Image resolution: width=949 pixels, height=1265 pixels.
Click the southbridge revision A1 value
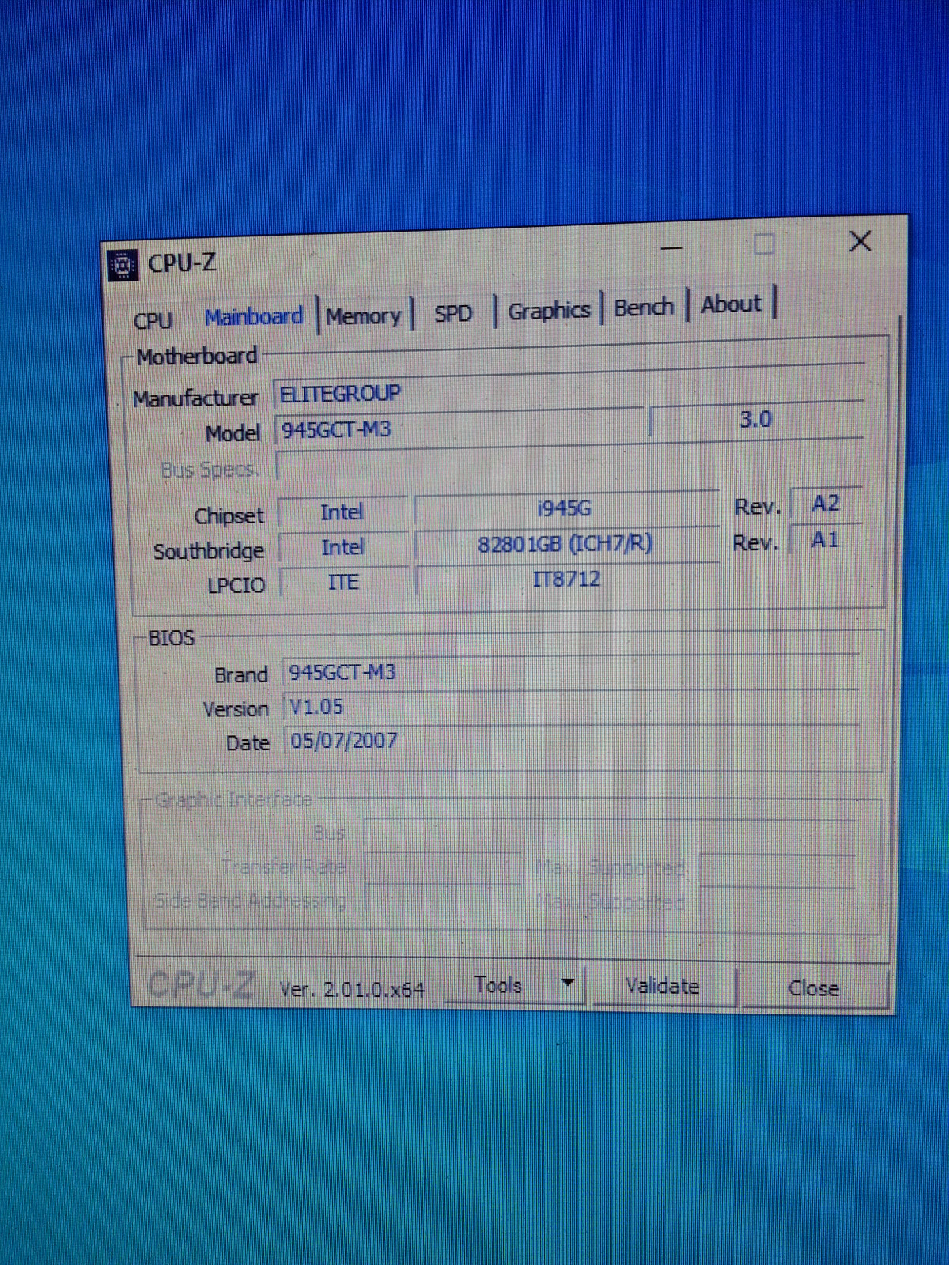[825, 540]
